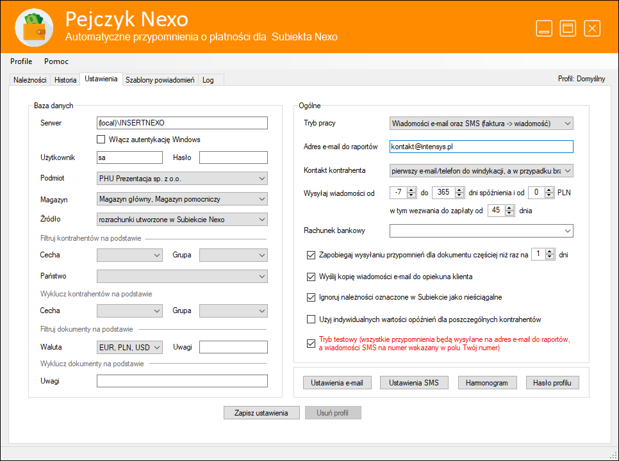Increase wezwania do zapłaty 45 days spinner

coord(509,207)
